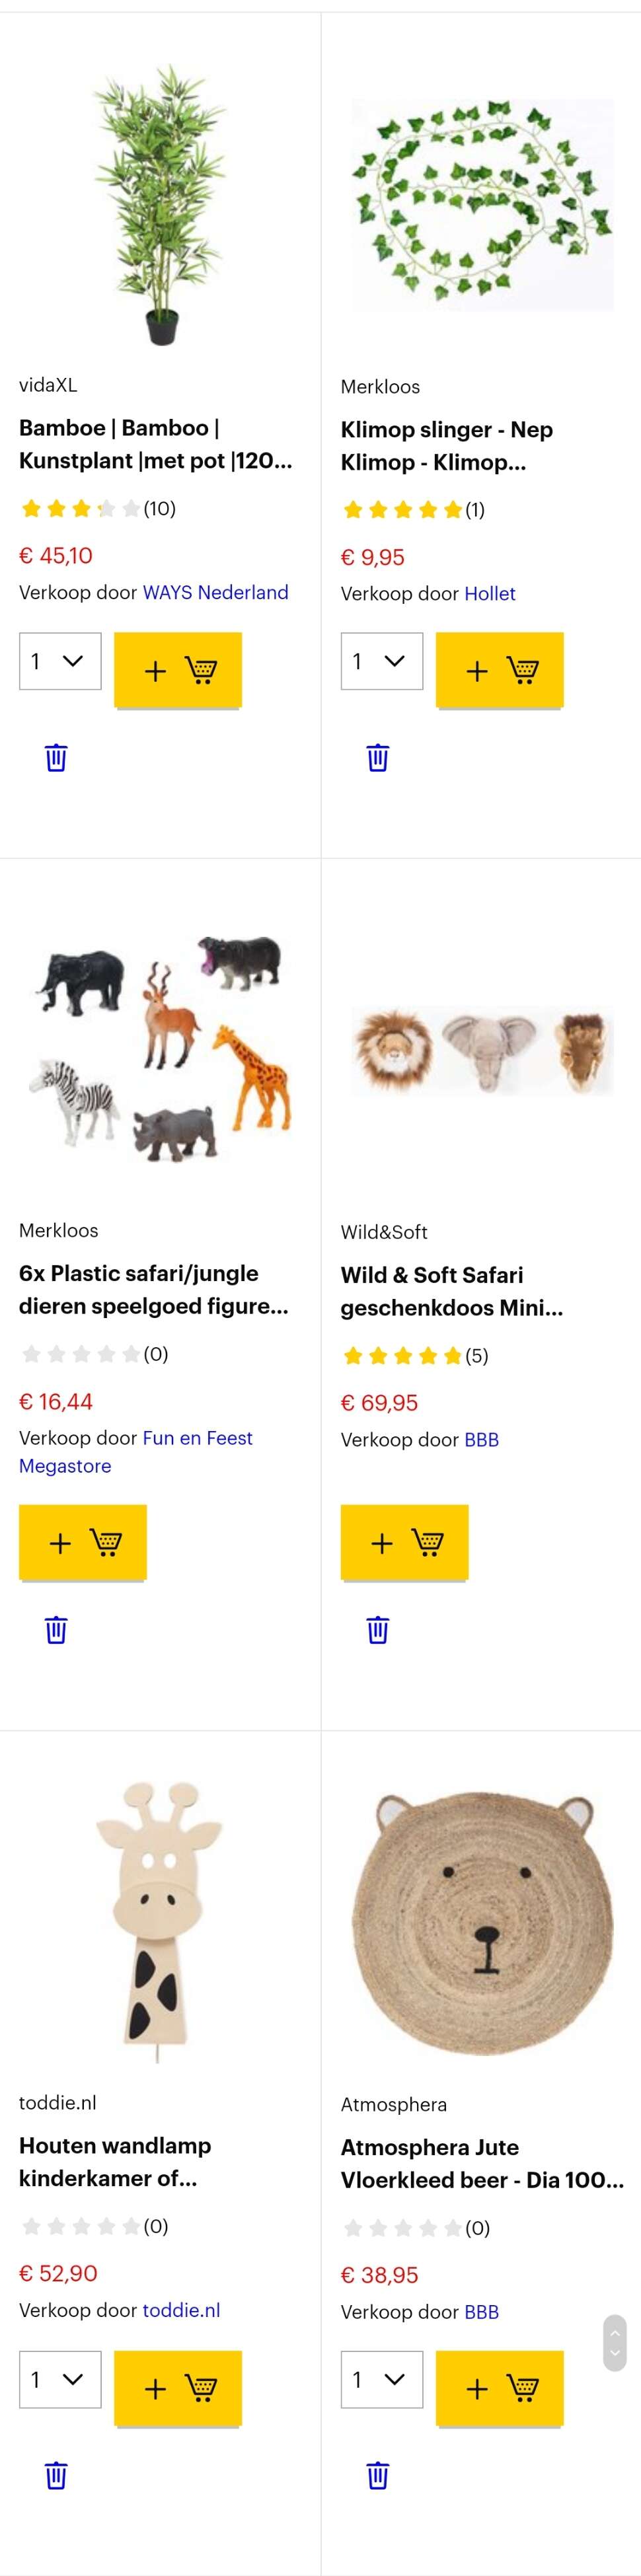The image size is (641, 2576).
Task: Add Bamboe Kunstplant to shopping cart
Action: pyautogui.click(x=178, y=669)
